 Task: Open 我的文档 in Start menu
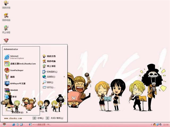[x=49, y=56]
